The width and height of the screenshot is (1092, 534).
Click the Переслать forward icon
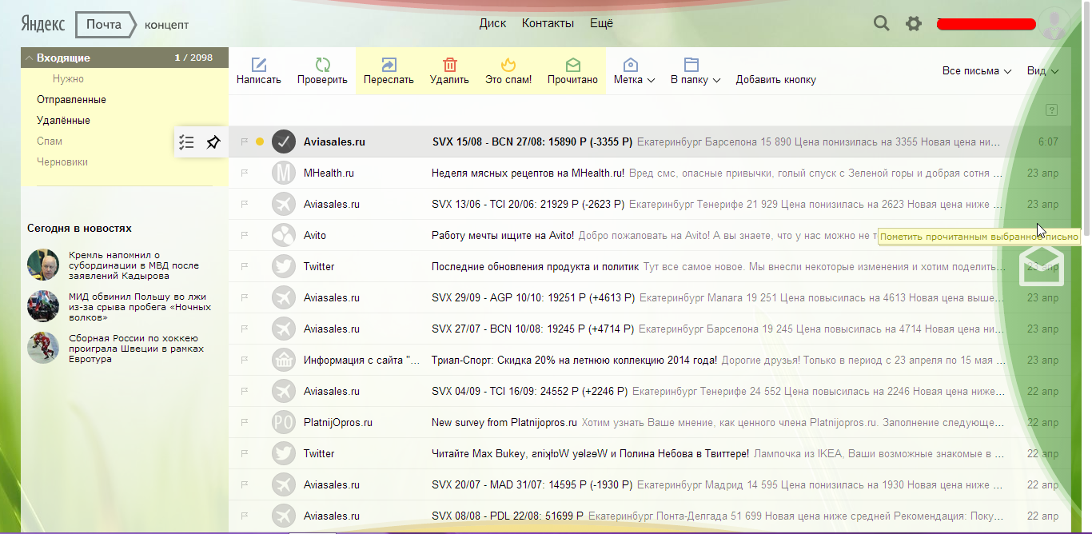[389, 65]
